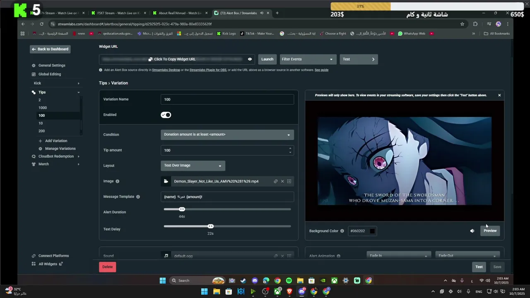Image resolution: width=530 pixels, height=298 pixels.
Task: Click the copy icon in Widget URL field
Action: [x=150, y=59]
